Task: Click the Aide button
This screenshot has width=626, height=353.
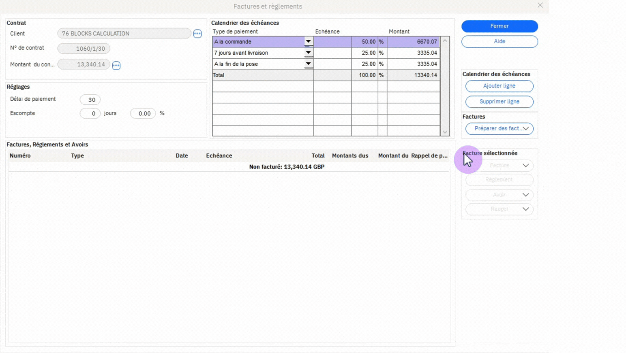Action: tap(499, 41)
